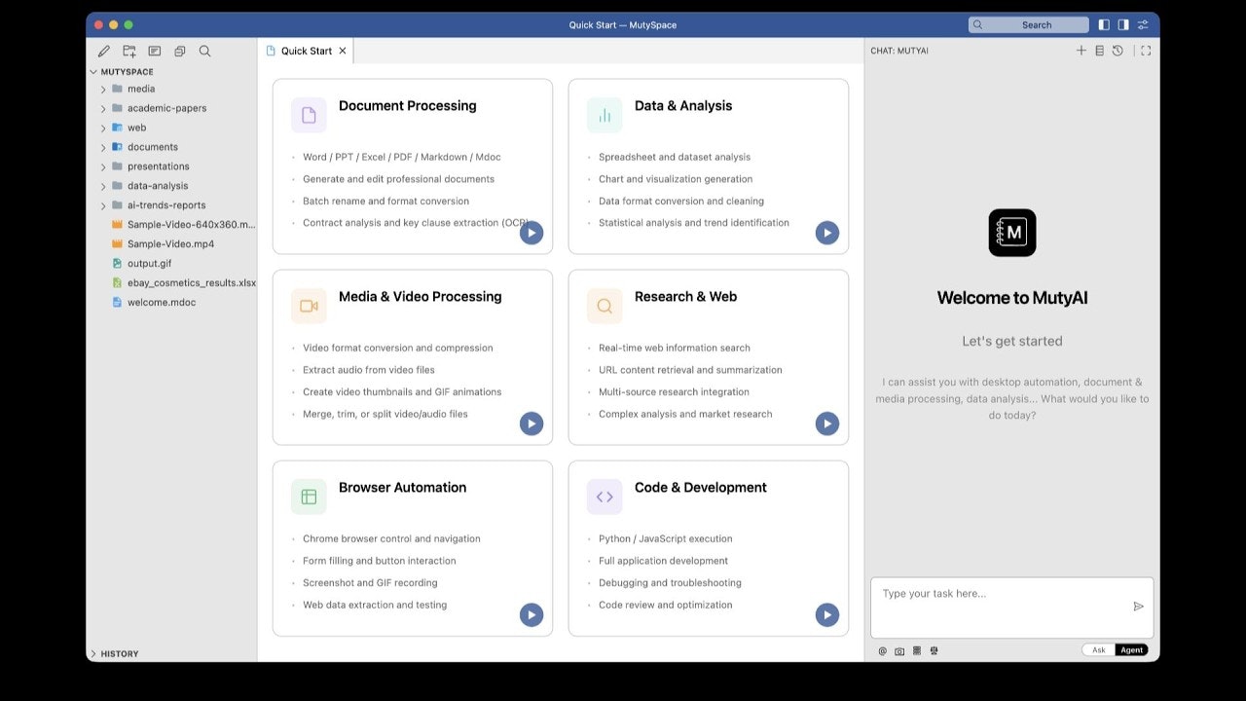Click 'Multi-source research integration' text
The height and width of the screenshot is (701, 1246).
(x=674, y=392)
